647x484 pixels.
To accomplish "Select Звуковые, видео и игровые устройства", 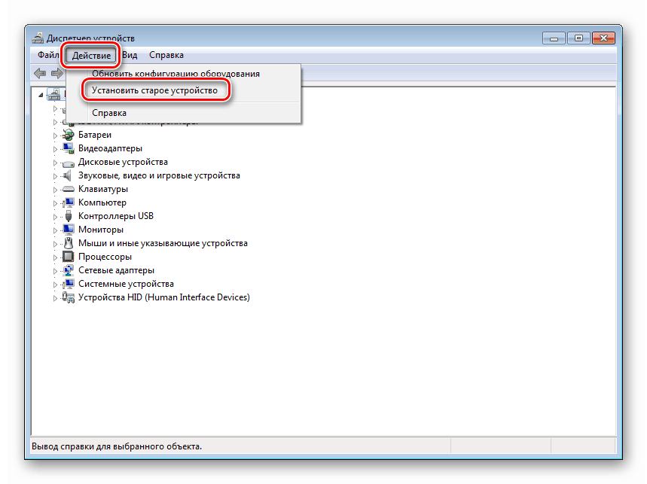I will (x=159, y=175).
